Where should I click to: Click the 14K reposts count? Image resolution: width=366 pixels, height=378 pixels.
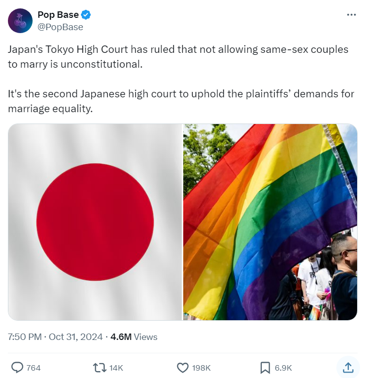pos(116,368)
